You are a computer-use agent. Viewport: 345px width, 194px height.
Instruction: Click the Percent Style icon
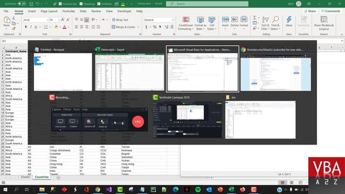click(x=155, y=27)
